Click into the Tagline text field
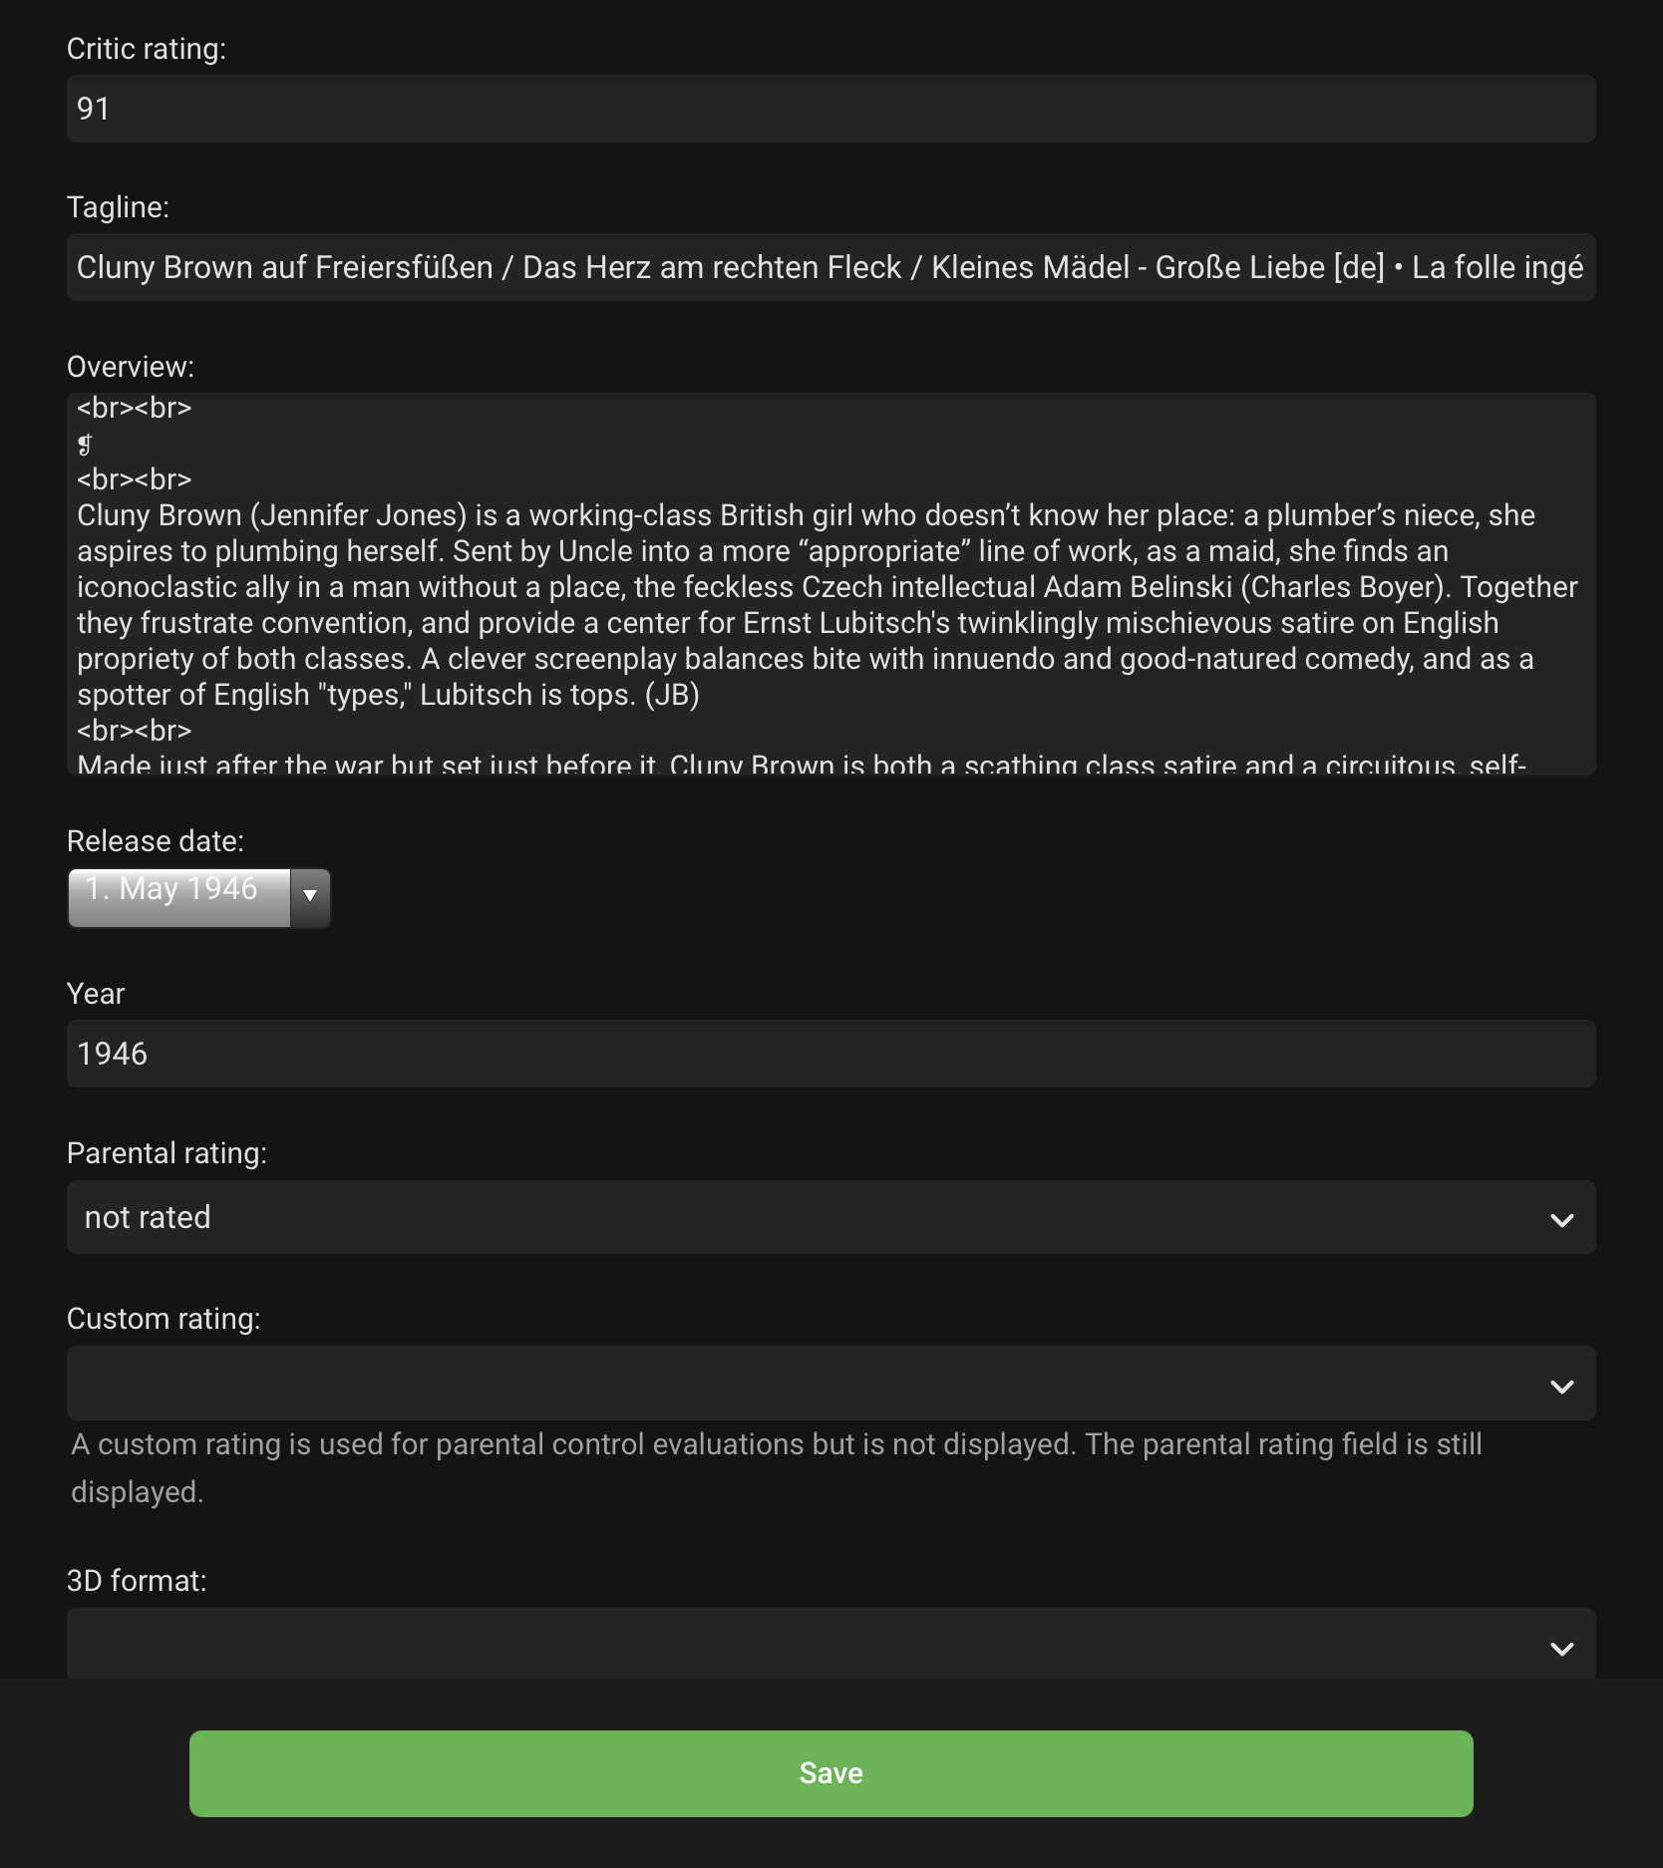The image size is (1663, 1868). [831, 267]
